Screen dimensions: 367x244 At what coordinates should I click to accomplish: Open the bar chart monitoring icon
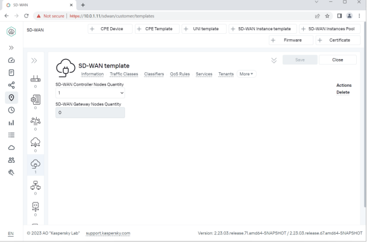[11, 123]
